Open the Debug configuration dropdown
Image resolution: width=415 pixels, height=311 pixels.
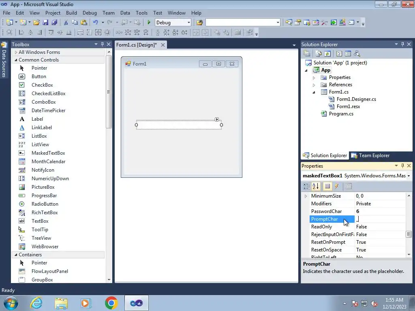pyautogui.click(x=189, y=23)
